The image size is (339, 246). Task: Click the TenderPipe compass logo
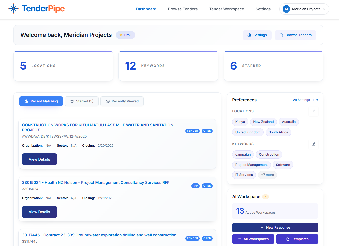point(13,8)
